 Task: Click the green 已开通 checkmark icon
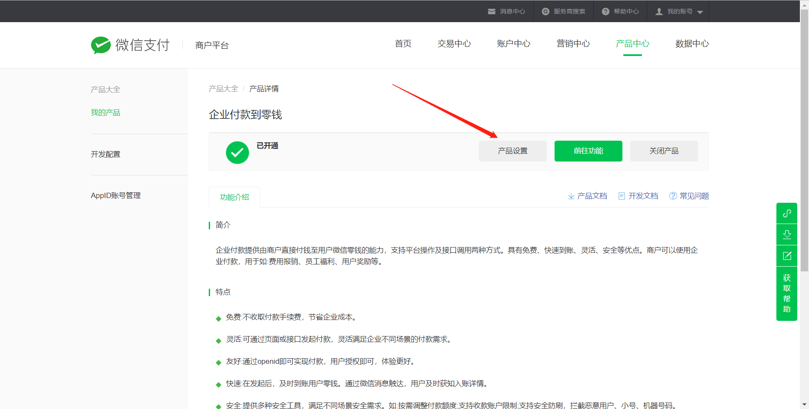tap(237, 152)
